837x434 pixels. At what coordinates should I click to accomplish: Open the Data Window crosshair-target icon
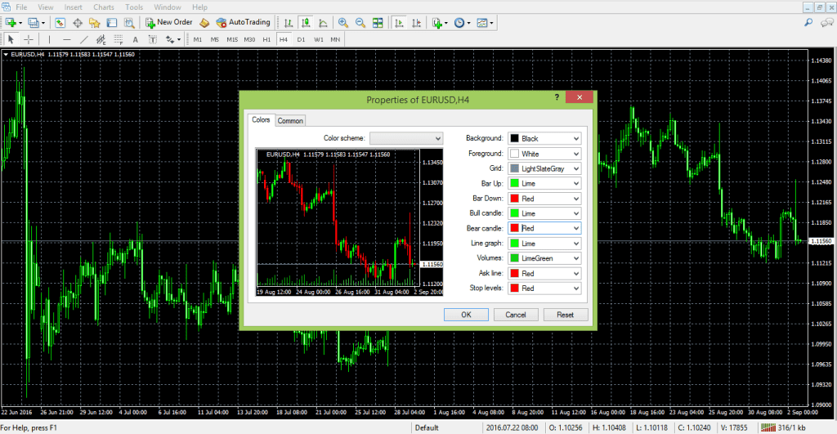pyautogui.click(x=78, y=22)
